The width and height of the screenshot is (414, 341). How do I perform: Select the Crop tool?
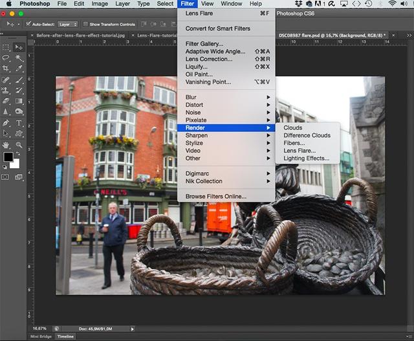6,69
